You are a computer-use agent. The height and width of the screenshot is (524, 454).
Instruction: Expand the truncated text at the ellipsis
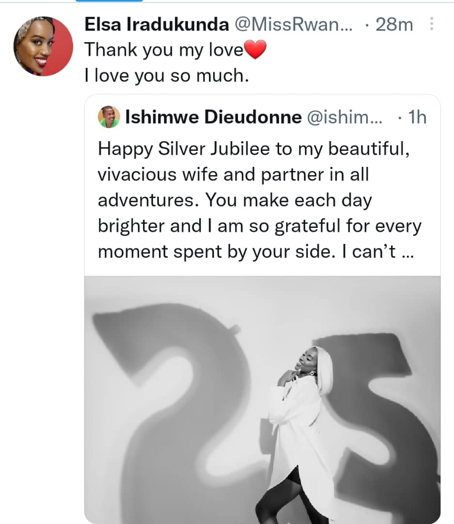pyautogui.click(x=407, y=252)
